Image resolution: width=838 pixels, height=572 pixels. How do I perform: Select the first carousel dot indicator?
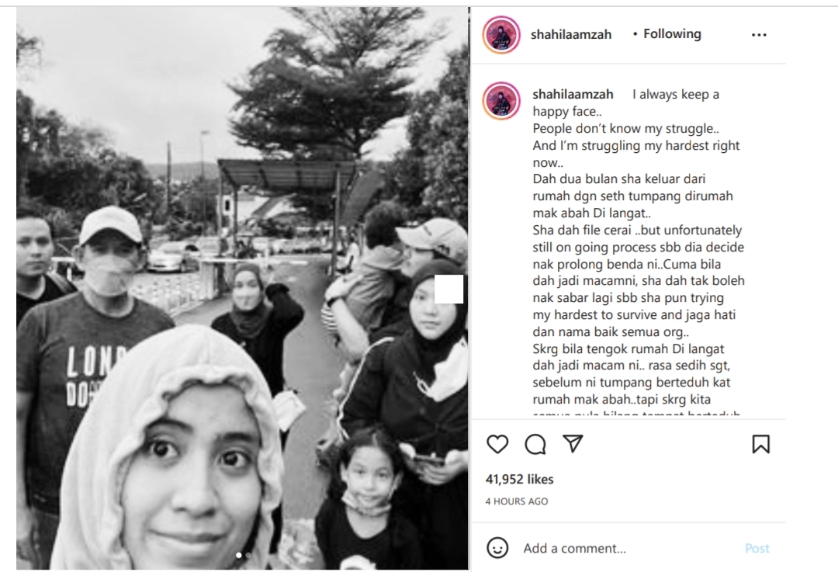point(239,556)
